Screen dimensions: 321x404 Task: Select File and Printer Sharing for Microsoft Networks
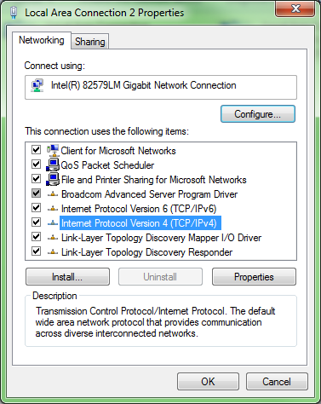coord(154,180)
